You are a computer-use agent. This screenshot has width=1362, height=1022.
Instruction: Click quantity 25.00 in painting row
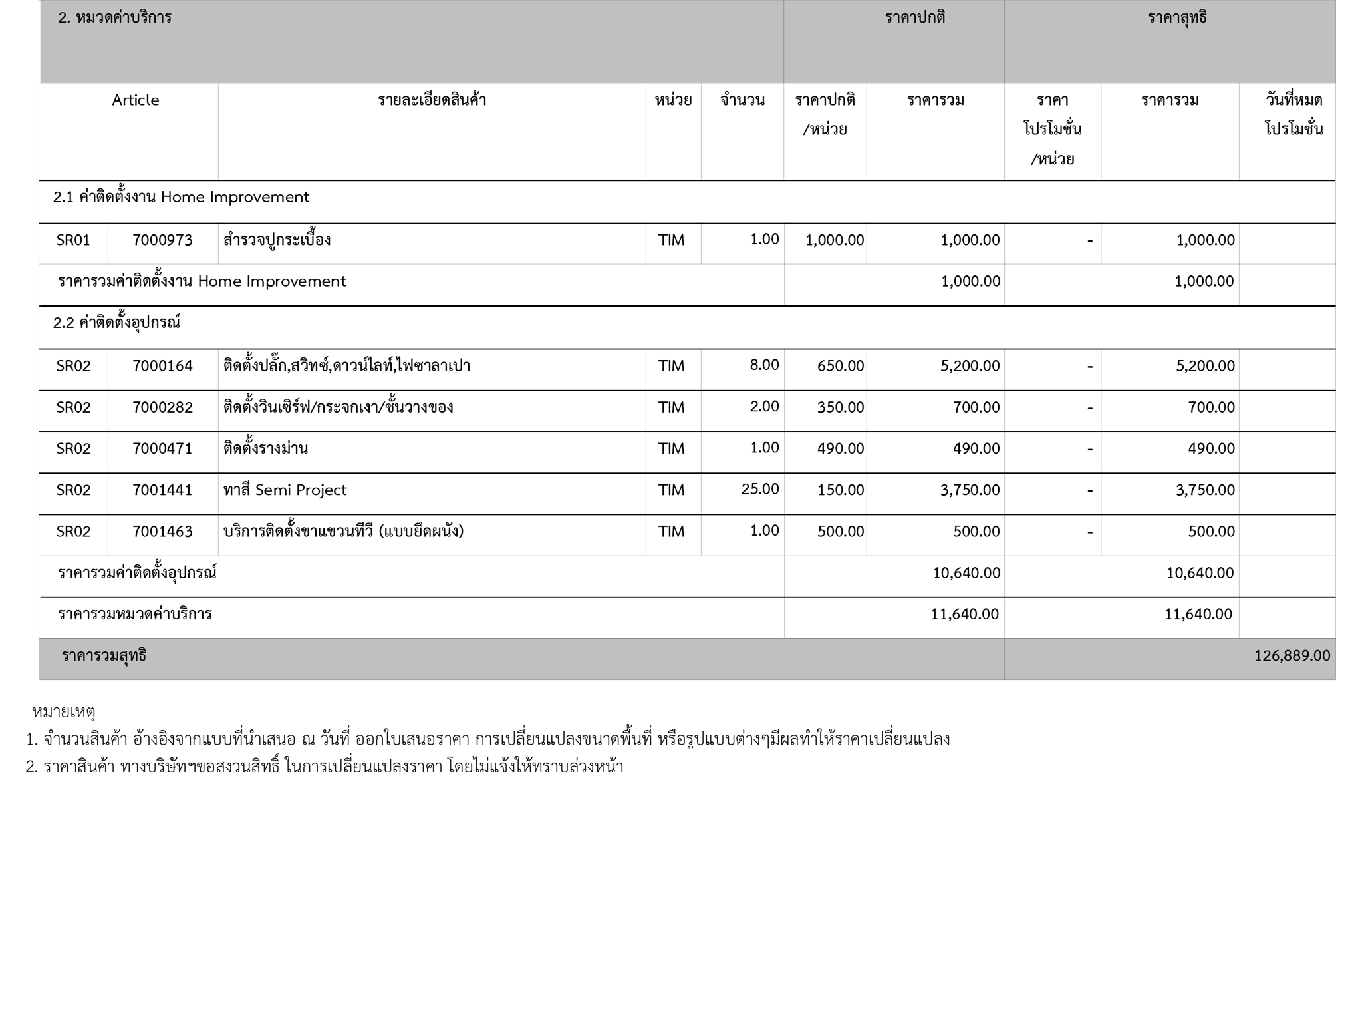(759, 489)
